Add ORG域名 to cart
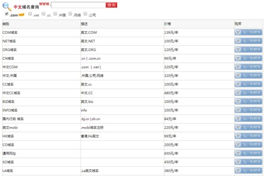This screenshot has height=176, width=264. coord(248,50)
